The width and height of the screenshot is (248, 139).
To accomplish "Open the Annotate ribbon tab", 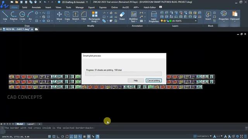I will click(36, 7).
